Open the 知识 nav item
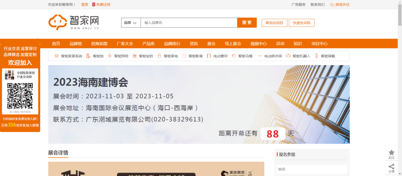The height and width of the screenshot is (176, 402). pyautogui.click(x=298, y=44)
